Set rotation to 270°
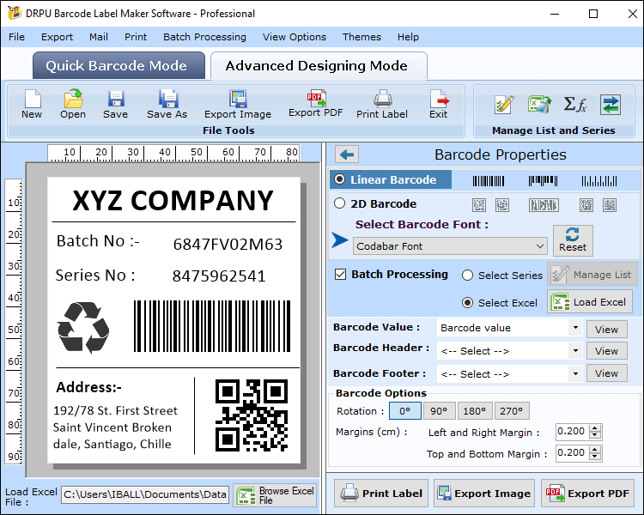Viewport: 644px width, 515px height. (x=512, y=410)
